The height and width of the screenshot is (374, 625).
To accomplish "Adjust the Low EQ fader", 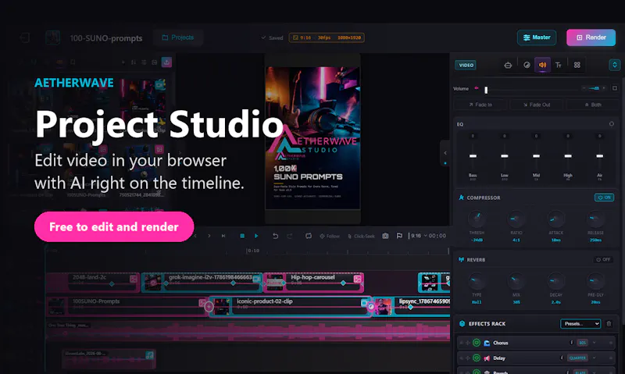I will pos(504,156).
